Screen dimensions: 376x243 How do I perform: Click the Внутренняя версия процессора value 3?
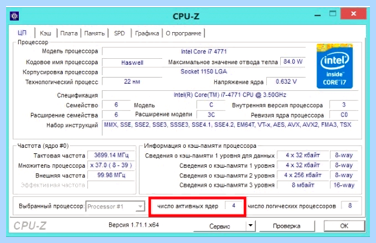point(344,105)
